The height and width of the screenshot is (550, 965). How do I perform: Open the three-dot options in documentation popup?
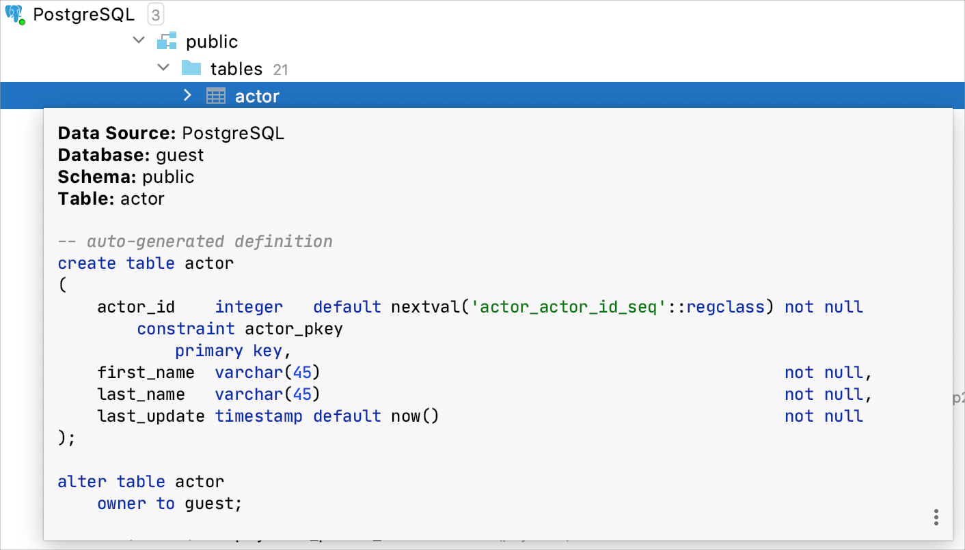(936, 517)
